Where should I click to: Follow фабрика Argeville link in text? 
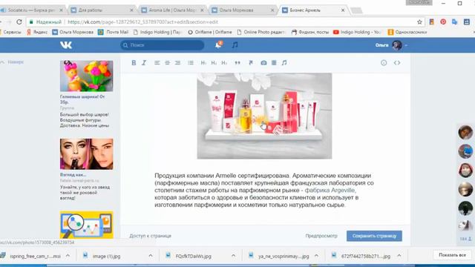[330, 190]
